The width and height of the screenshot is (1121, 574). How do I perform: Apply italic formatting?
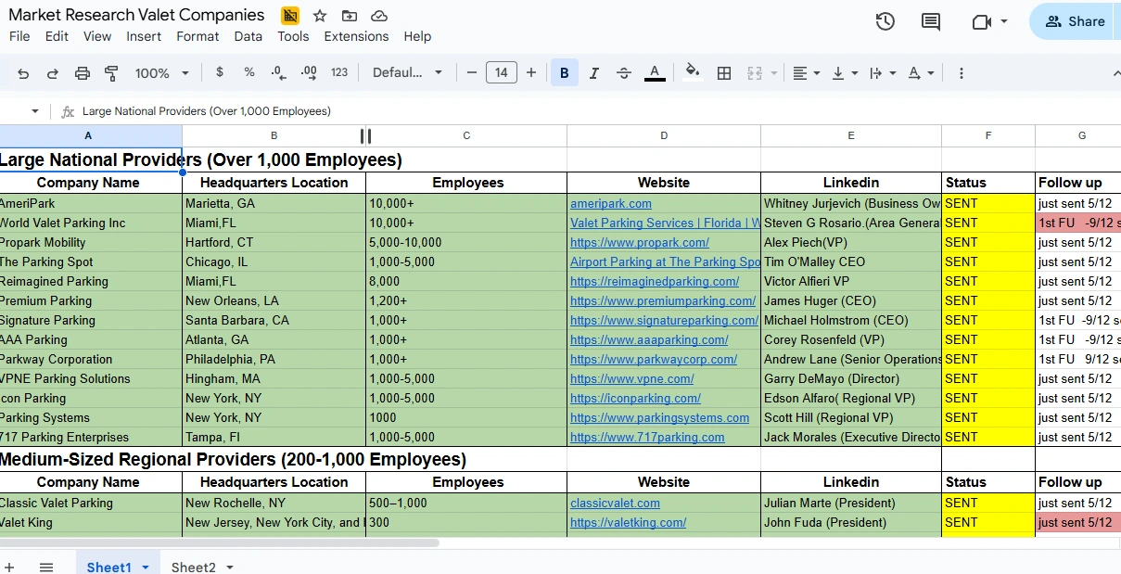coord(594,73)
